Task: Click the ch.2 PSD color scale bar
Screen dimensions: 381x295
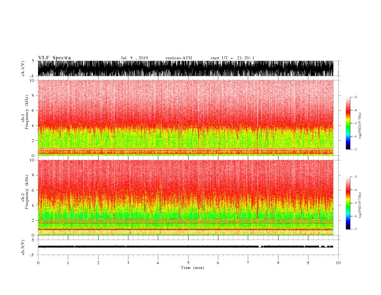Action: tap(348, 203)
